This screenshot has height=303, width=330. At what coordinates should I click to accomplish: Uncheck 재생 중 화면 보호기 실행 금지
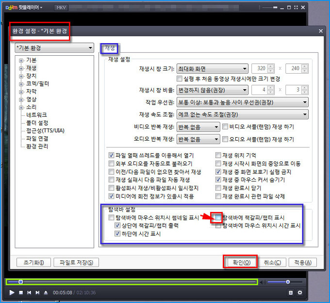click(x=218, y=172)
